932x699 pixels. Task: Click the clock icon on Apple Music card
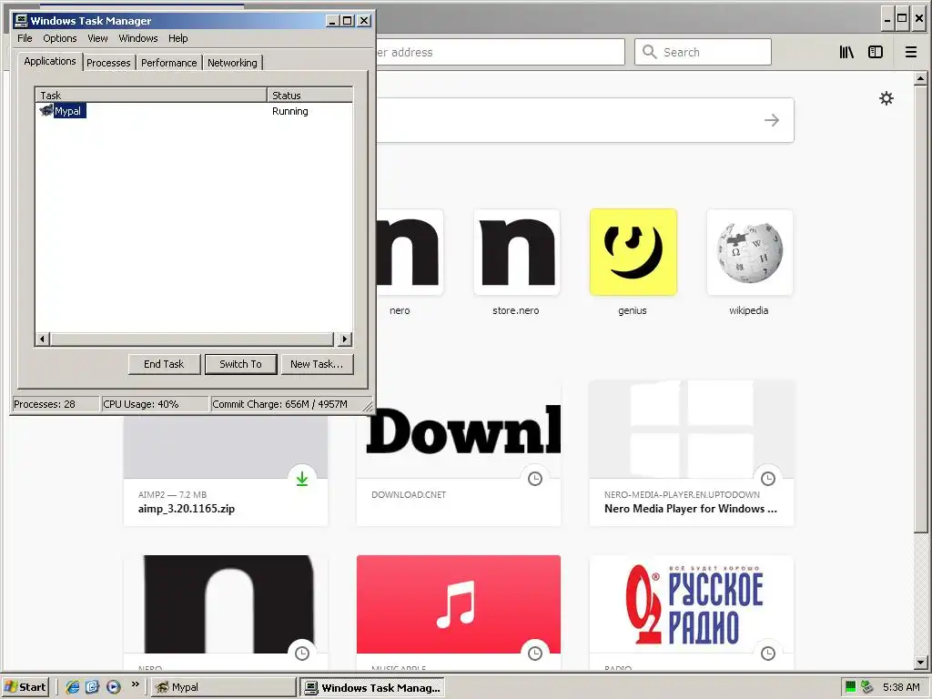[535, 653]
